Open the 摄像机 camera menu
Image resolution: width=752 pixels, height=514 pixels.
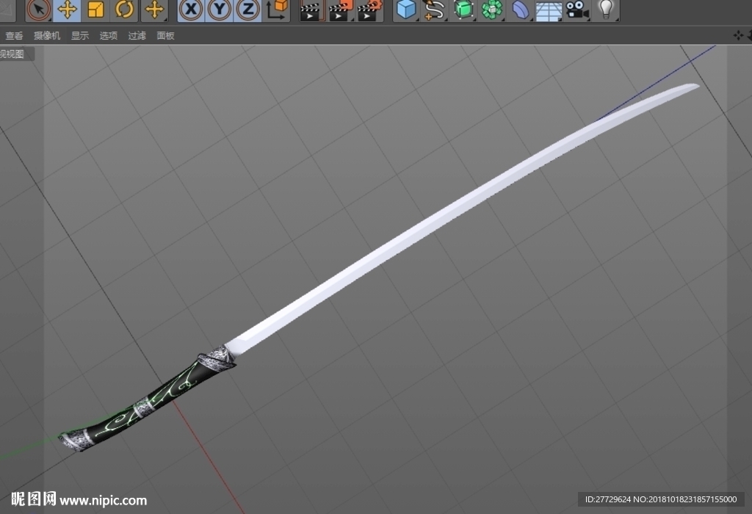tap(47, 35)
